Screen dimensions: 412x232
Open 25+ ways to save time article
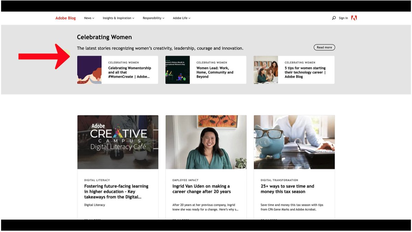[x=287, y=189]
